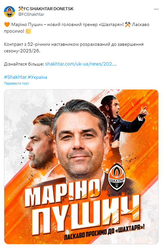
Task: Open the @FCShakhtar handle link
Action: [31, 14]
